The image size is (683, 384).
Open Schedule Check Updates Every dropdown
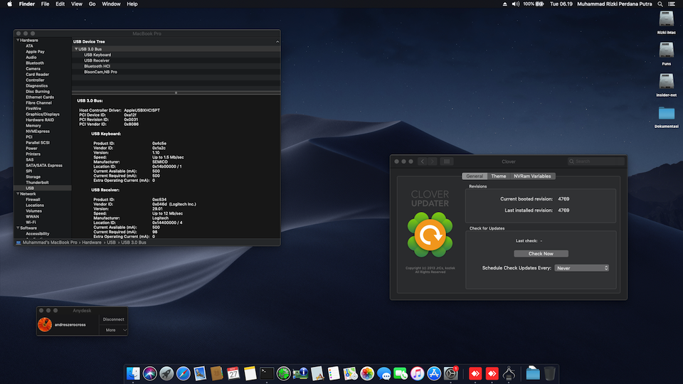(x=581, y=268)
